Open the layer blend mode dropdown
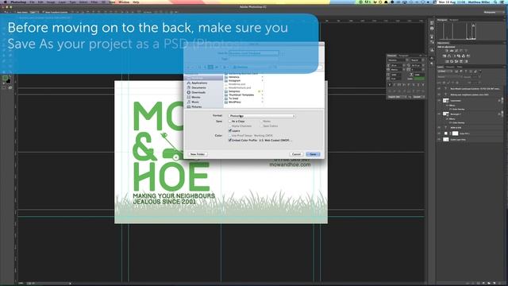Viewport: 508px width, 286px height. coord(450,77)
